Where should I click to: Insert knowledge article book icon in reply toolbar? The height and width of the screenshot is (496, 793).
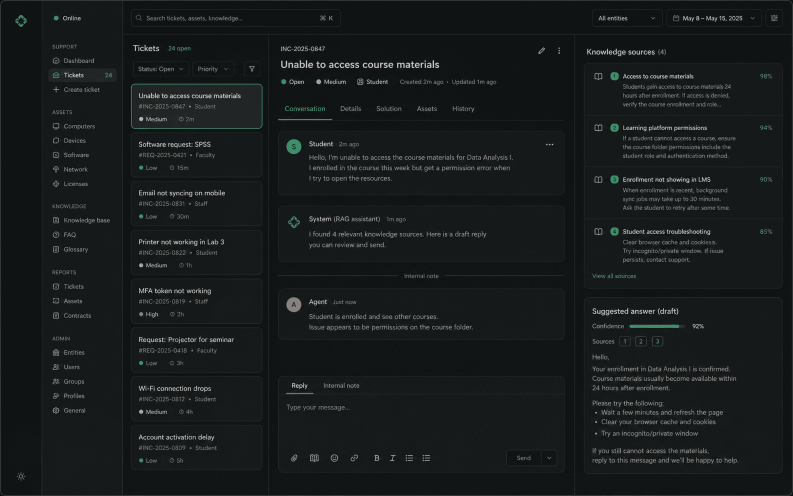tap(314, 458)
